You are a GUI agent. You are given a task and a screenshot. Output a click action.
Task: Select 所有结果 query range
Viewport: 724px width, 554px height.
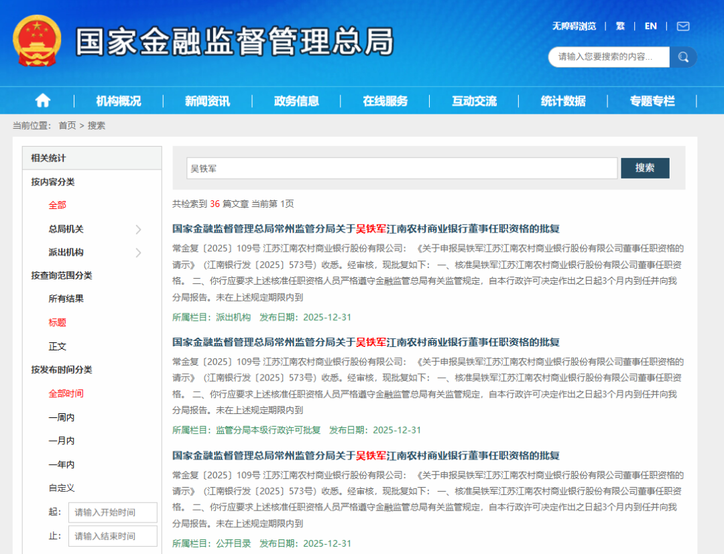tap(66, 299)
